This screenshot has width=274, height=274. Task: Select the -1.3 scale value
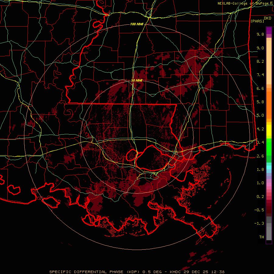(259, 223)
